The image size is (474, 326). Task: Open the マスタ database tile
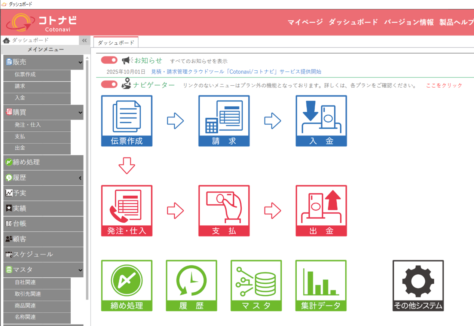256,285
